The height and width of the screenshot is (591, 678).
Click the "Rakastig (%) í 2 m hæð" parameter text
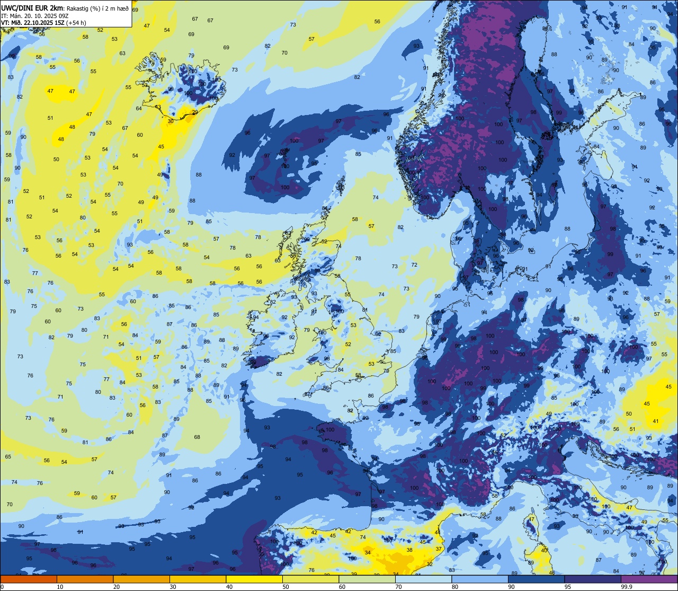tap(97, 8)
